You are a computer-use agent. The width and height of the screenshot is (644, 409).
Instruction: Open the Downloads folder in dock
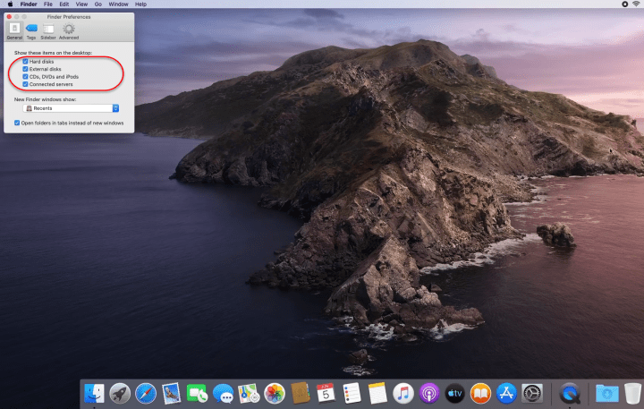(607, 394)
